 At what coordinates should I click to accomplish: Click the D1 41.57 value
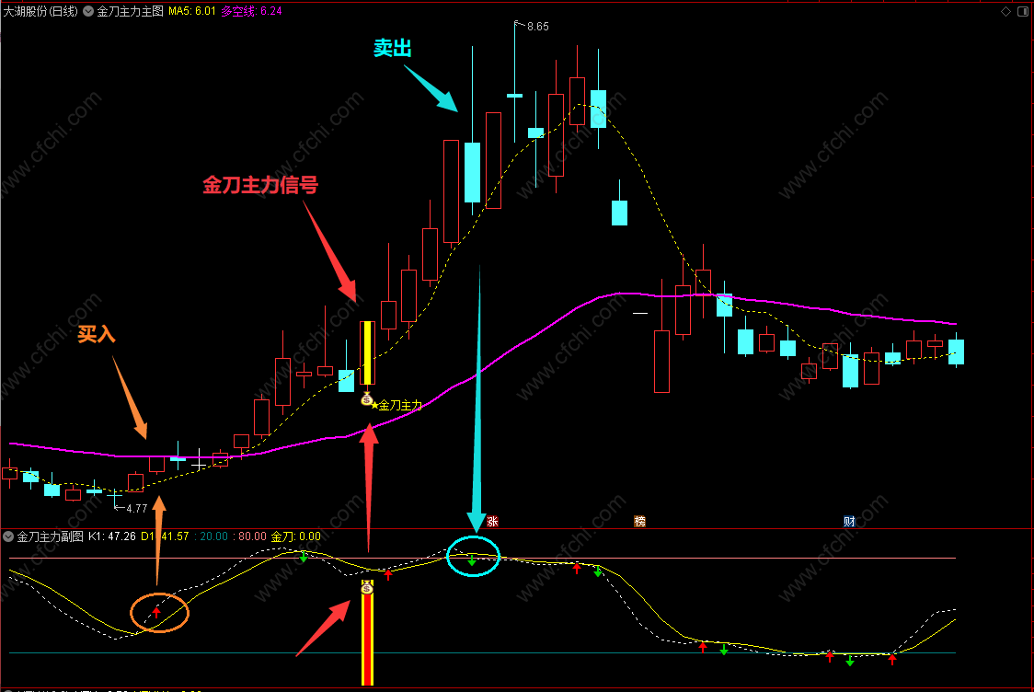pyautogui.click(x=165, y=536)
